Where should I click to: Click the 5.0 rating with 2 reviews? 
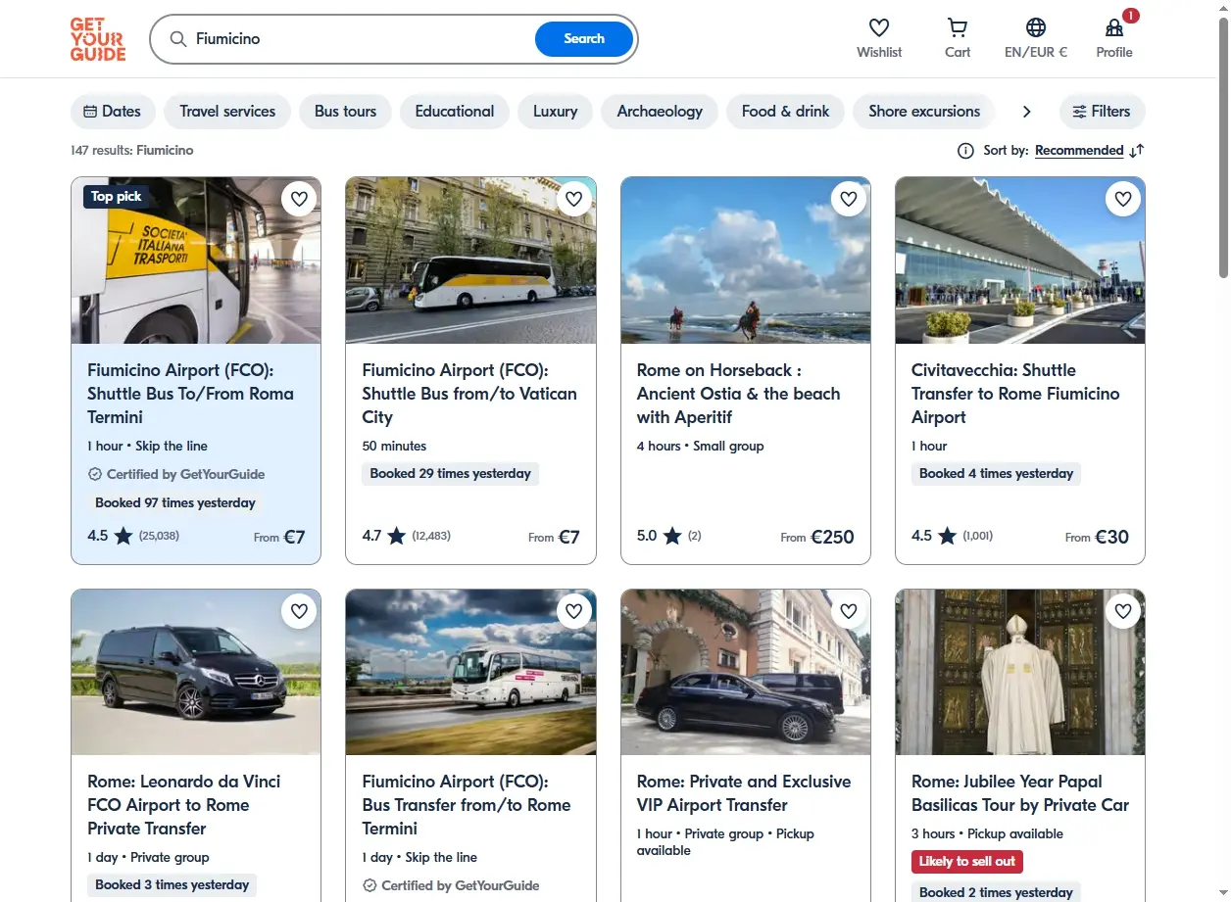tap(669, 536)
